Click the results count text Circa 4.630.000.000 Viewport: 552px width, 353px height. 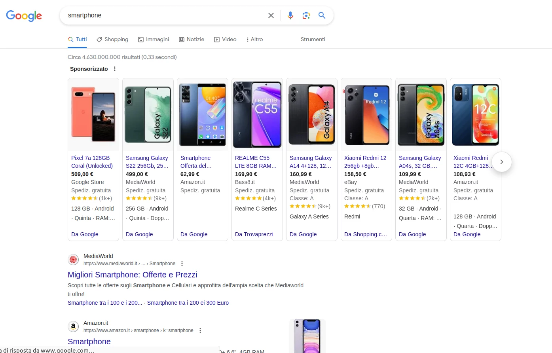(122, 57)
